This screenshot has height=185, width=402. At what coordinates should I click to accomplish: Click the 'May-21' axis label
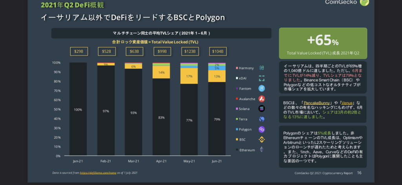pyautogui.click(x=189, y=161)
